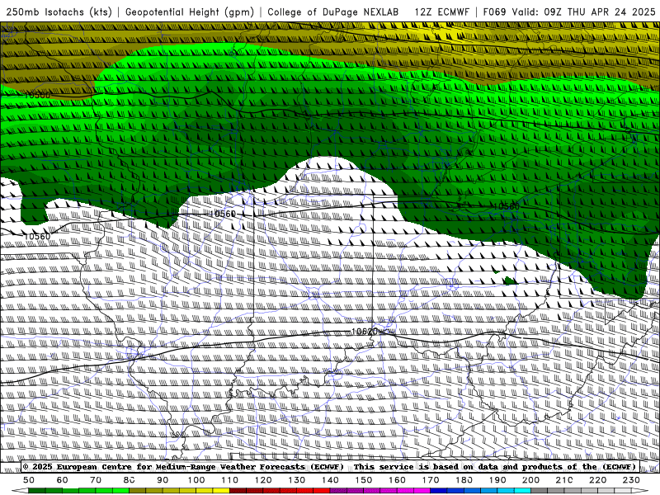Viewport: 660px width, 495px height.
Task: Click the "150" color bar label
Action: [x=364, y=480]
